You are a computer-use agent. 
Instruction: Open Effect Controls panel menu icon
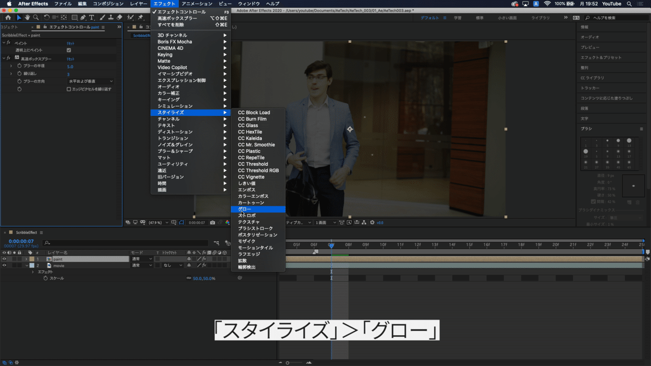(x=103, y=27)
